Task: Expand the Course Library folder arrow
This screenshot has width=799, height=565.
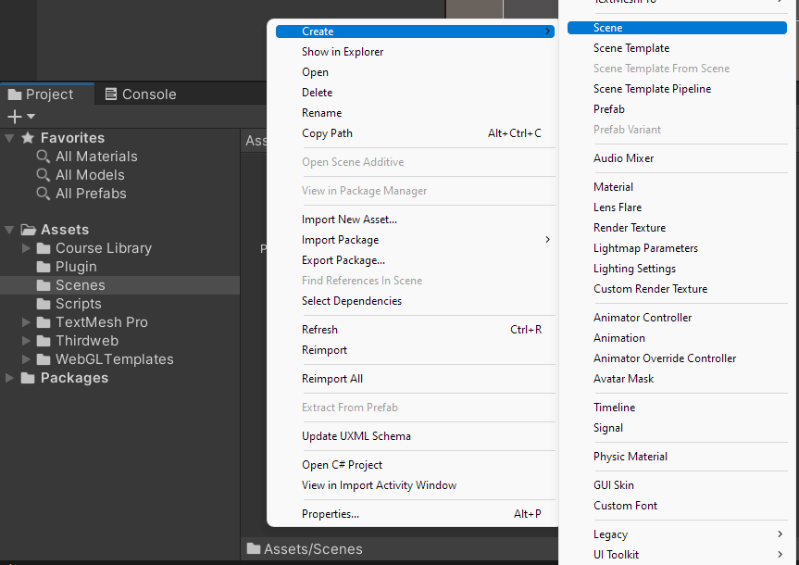Action: (26, 248)
